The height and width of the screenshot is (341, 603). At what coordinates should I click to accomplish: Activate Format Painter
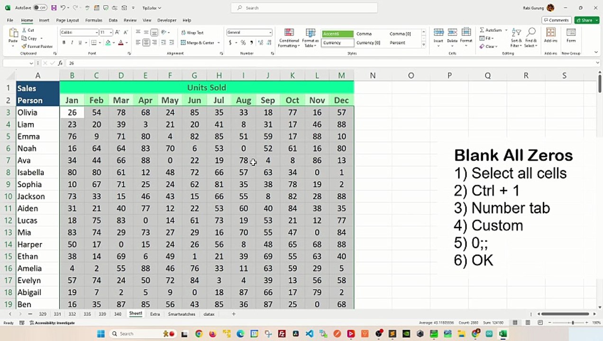pos(37,46)
